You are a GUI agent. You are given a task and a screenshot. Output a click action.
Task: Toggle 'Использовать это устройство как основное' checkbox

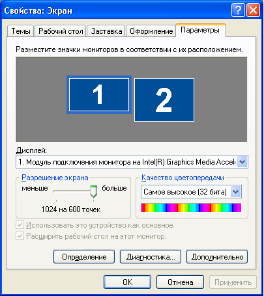pos(20,225)
